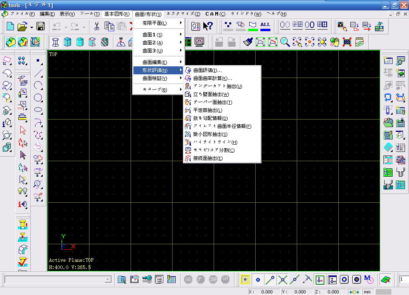Open the undo history dropdown arrow
The height and width of the screenshot is (295, 409).
point(66,27)
